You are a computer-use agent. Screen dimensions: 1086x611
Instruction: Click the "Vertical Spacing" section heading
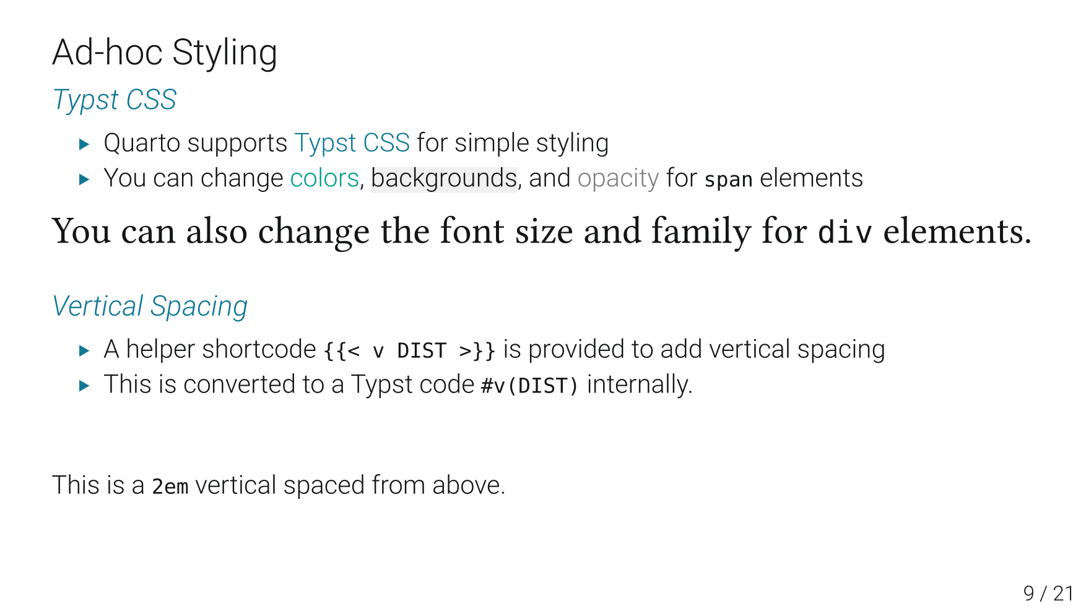tap(150, 306)
